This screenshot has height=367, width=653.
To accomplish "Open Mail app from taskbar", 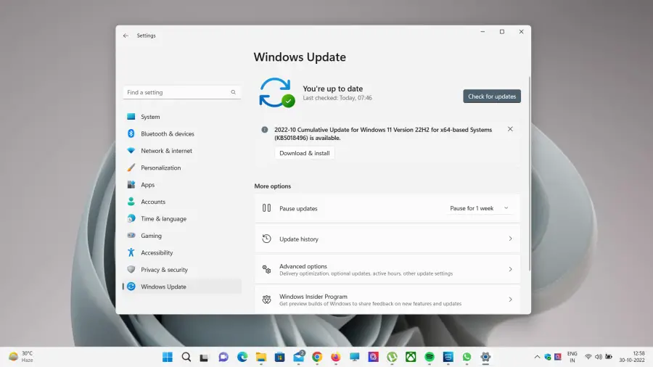I will point(299,357).
